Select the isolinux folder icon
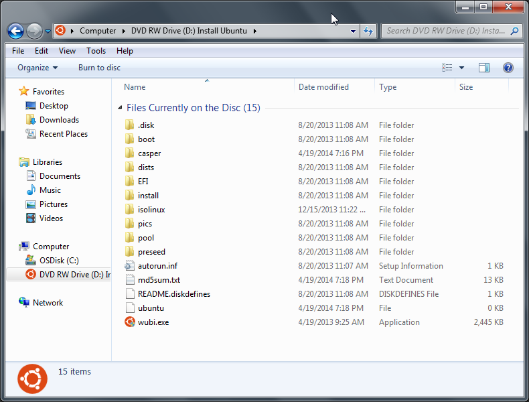The width and height of the screenshot is (529, 402). coord(129,209)
